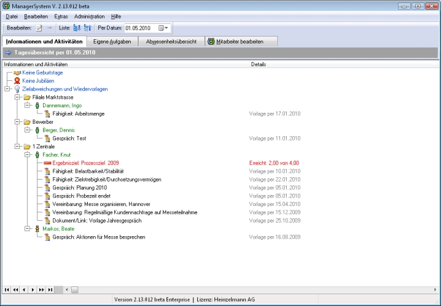Click the red ribbon icon beside Keine Jubiläen
Image resolution: width=441 pixels, height=306 pixels.
coord(17,80)
